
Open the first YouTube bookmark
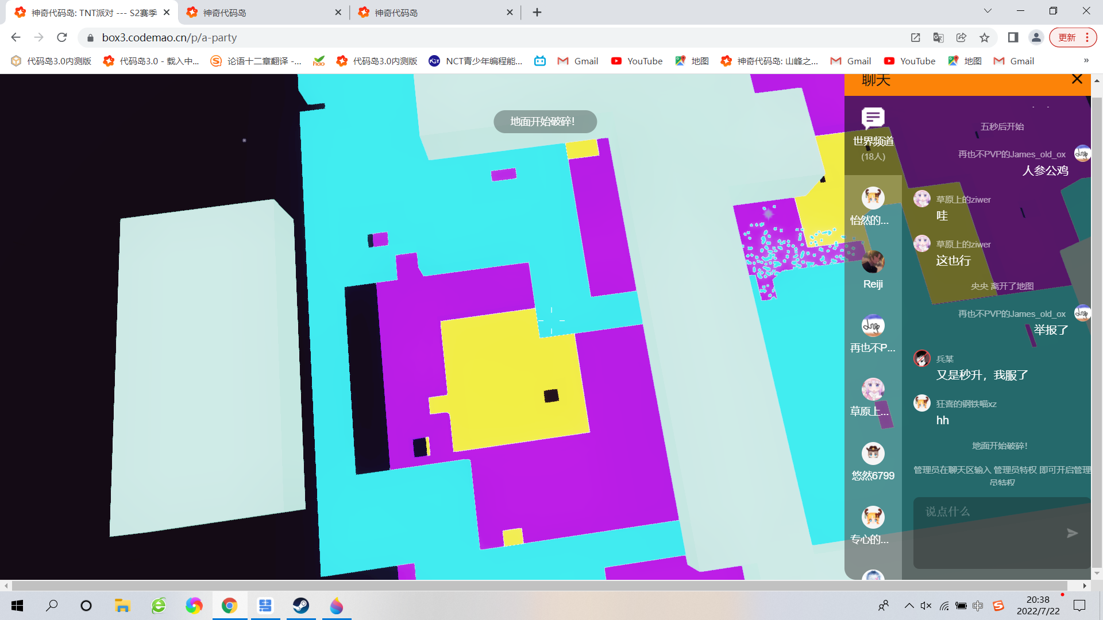coord(637,61)
